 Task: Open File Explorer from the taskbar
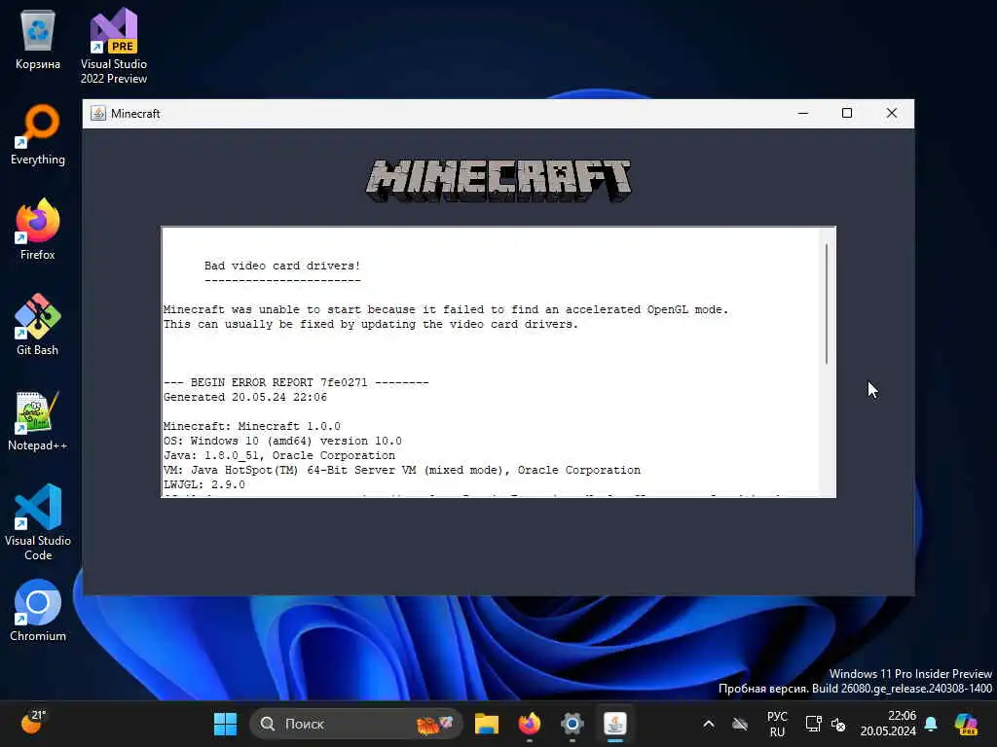pyautogui.click(x=487, y=724)
